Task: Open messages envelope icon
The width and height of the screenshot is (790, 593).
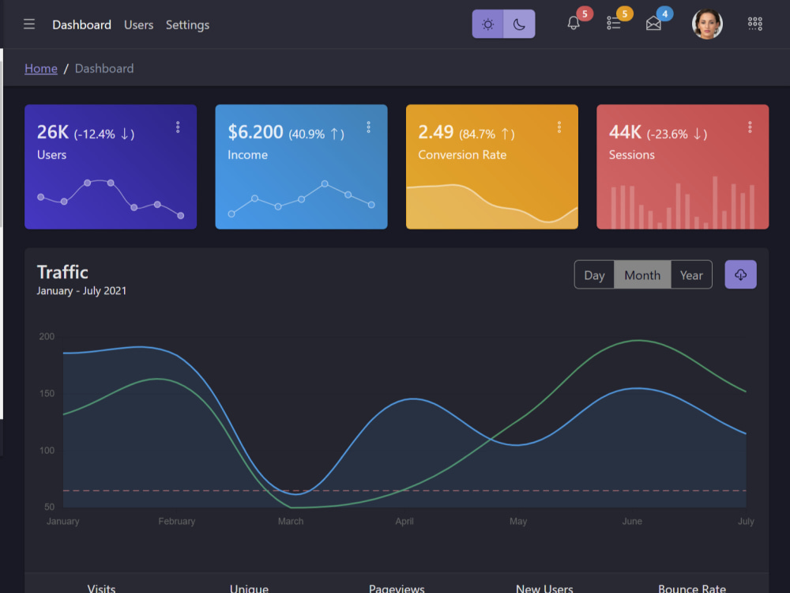Action: (x=653, y=23)
